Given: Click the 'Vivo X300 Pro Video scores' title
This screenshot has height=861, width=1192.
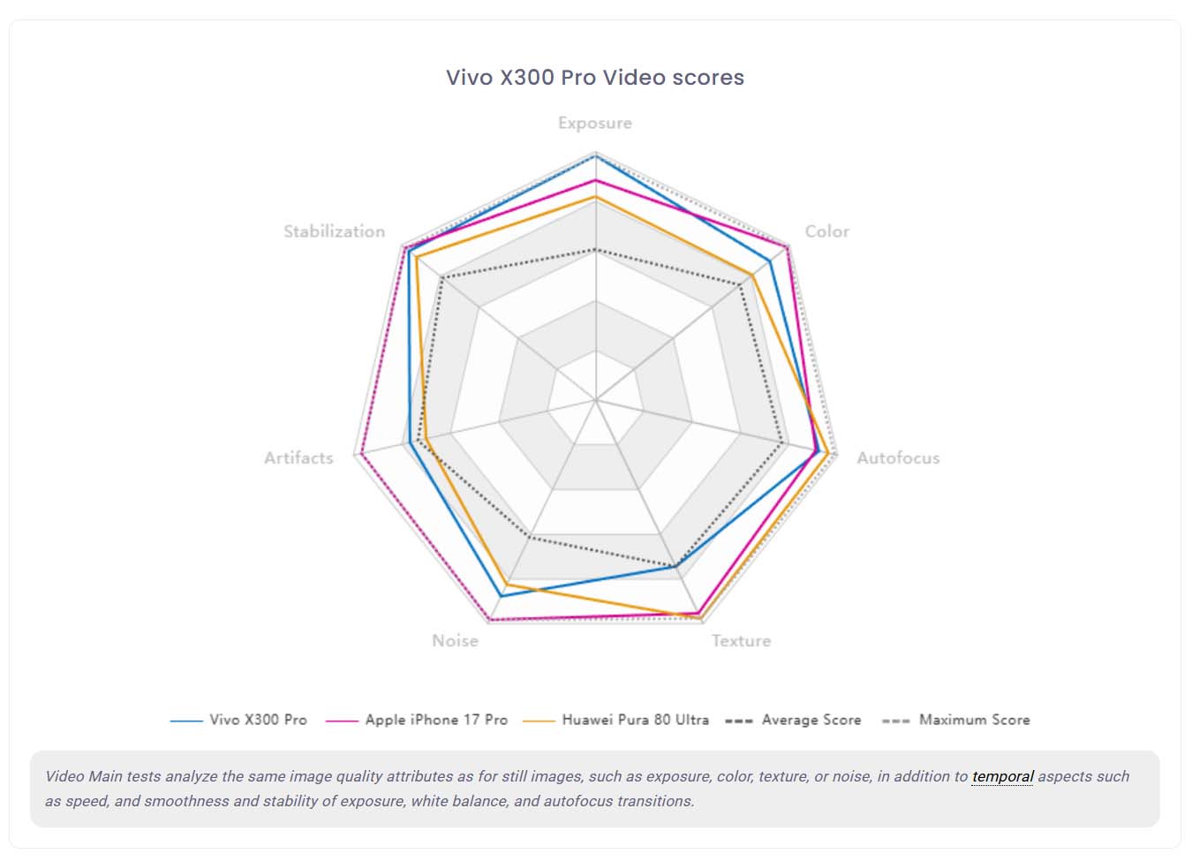Looking at the screenshot, I should click(x=594, y=78).
